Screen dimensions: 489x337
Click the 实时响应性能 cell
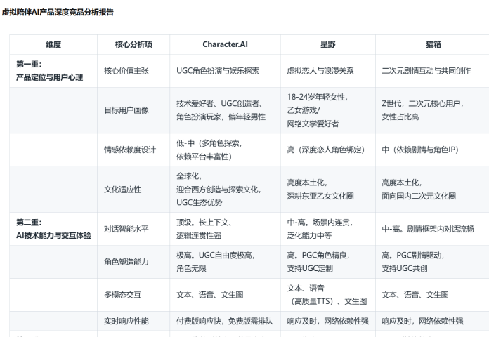(x=133, y=321)
